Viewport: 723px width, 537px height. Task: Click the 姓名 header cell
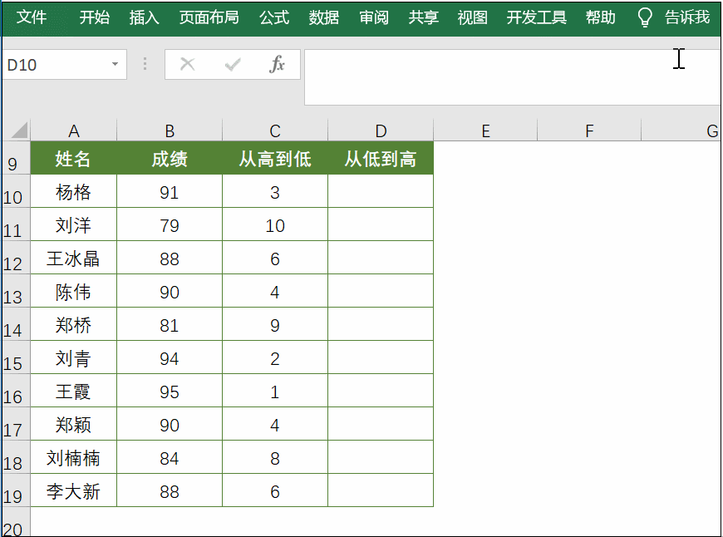pyautogui.click(x=74, y=158)
